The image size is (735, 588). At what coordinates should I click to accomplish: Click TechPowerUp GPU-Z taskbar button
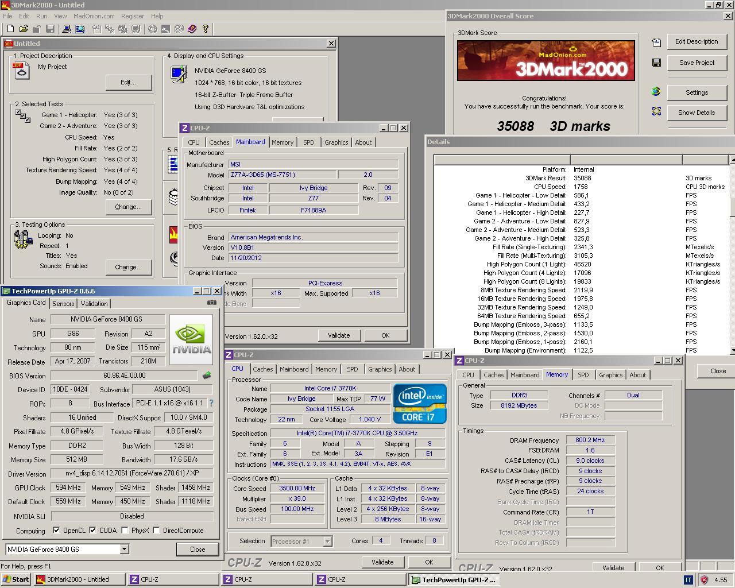coord(455,579)
